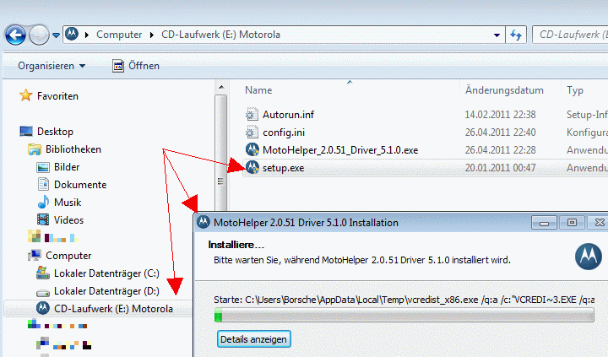Click the config.ini file icon
The image size is (608, 357).
(x=252, y=133)
